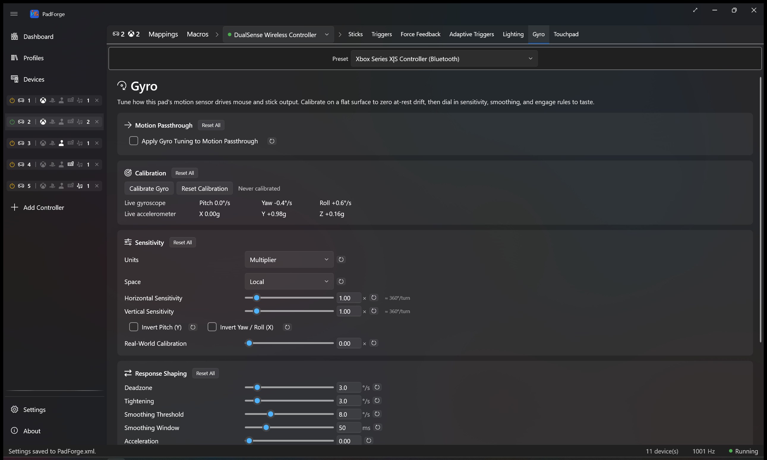The height and width of the screenshot is (460, 767).
Task: Open the Preset dropdown
Action: (444, 58)
